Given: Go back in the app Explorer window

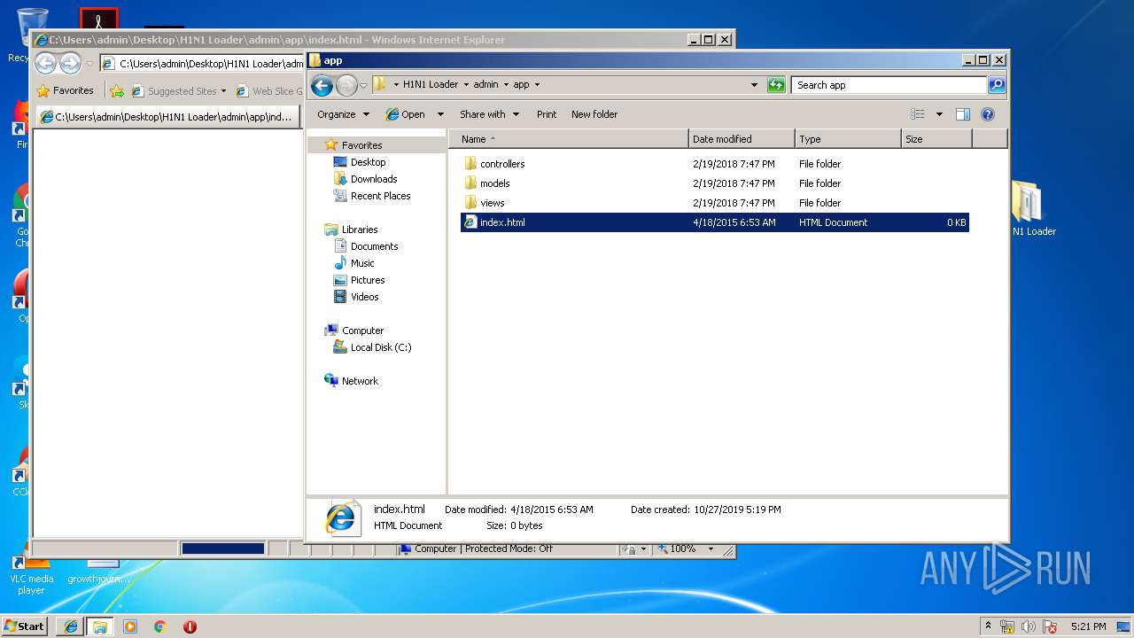Looking at the screenshot, I should point(322,85).
